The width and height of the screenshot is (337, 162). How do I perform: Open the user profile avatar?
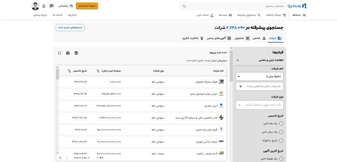click(x=35, y=6)
